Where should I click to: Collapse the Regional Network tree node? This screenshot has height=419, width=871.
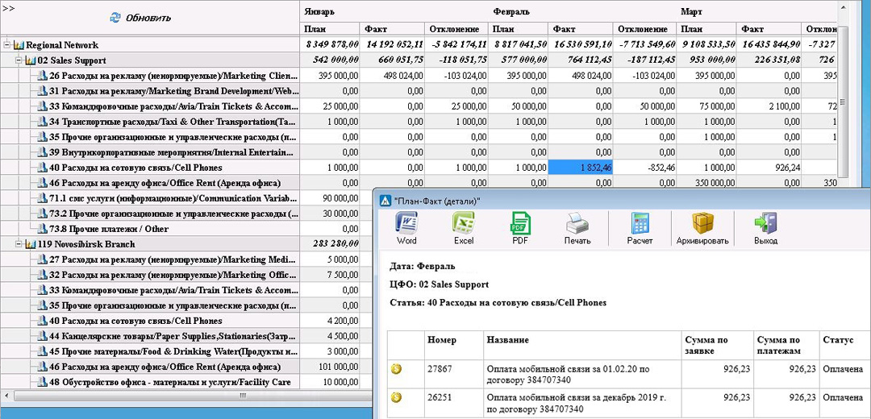(x=7, y=45)
